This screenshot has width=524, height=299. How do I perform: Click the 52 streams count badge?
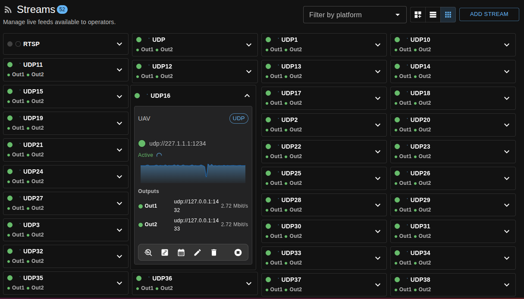[62, 9]
